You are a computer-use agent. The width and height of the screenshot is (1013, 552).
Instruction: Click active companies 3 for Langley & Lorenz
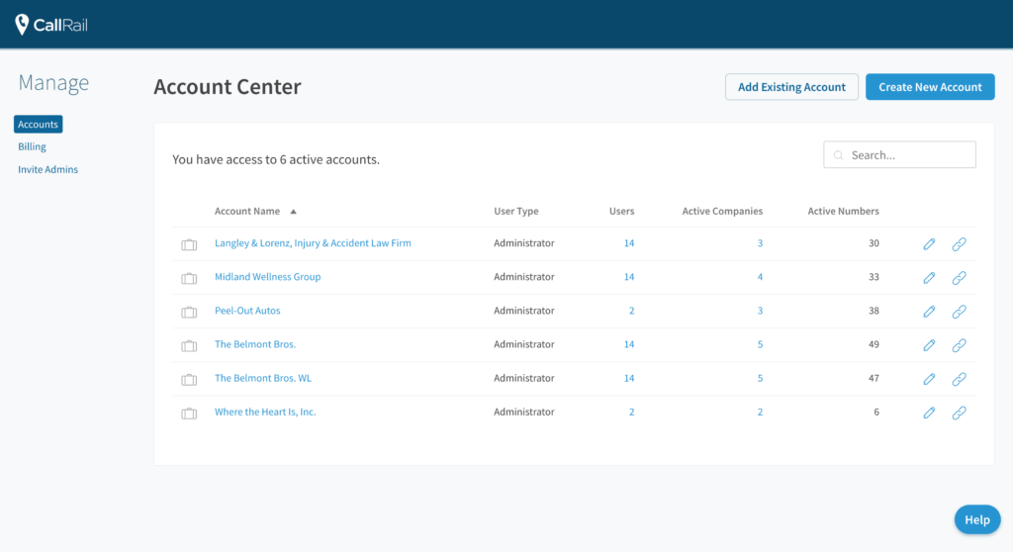click(x=760, y=243)
